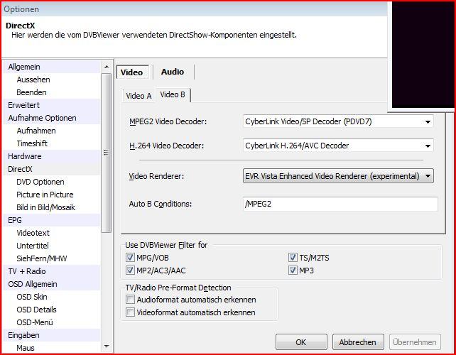Open OSD Allgemein settings
The width and height of the screenshot is (456, 355).
(52, 284)
